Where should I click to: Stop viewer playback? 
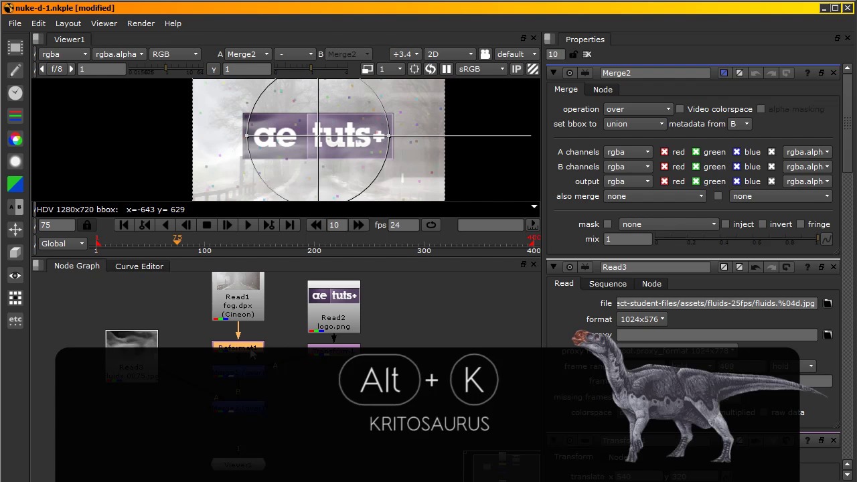207,226
